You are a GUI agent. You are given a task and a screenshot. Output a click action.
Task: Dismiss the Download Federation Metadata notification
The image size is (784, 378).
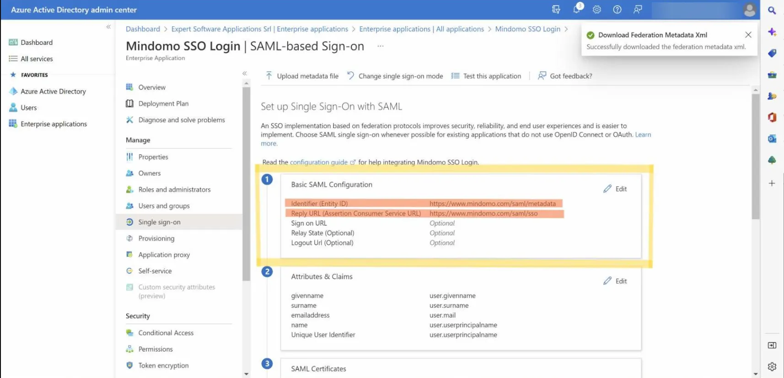click(748, 35)
